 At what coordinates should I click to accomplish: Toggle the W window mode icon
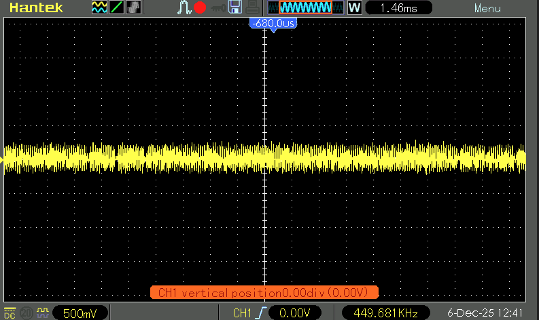pos(354,8)
